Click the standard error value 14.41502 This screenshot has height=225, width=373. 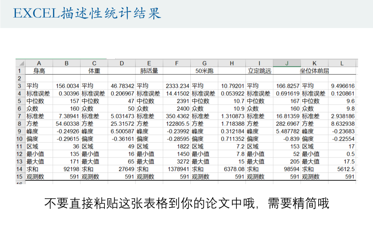click(177, 93)
